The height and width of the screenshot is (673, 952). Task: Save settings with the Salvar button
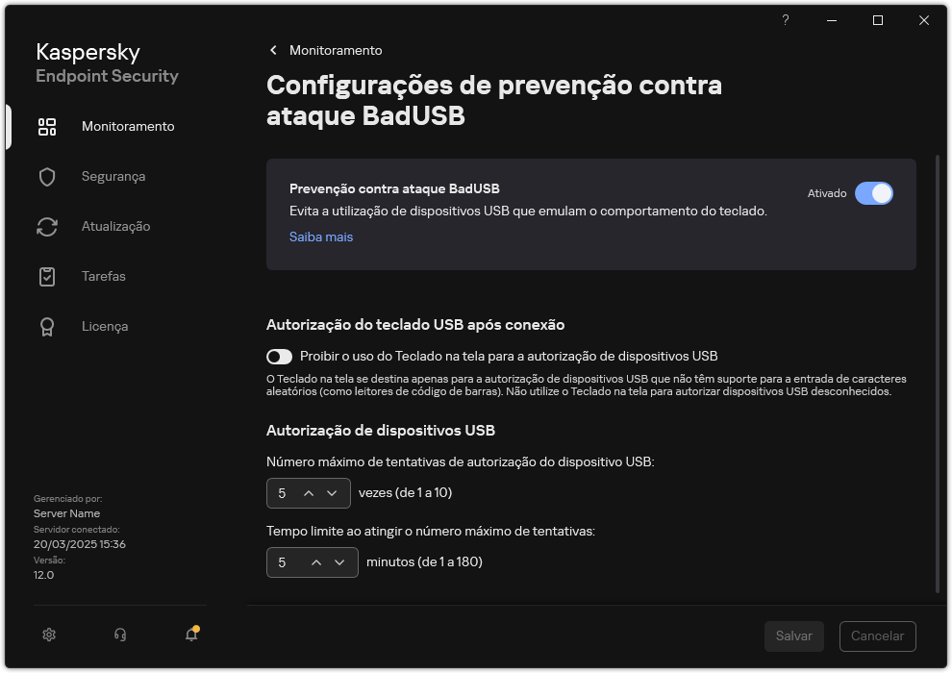pyautogui.click(x=793, y=636)
